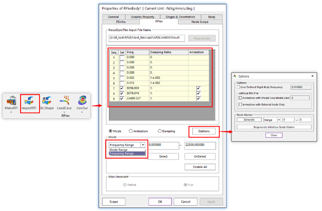Screen dimensions: 322x211
Task: Click the Options button
Action: point(204,131)
